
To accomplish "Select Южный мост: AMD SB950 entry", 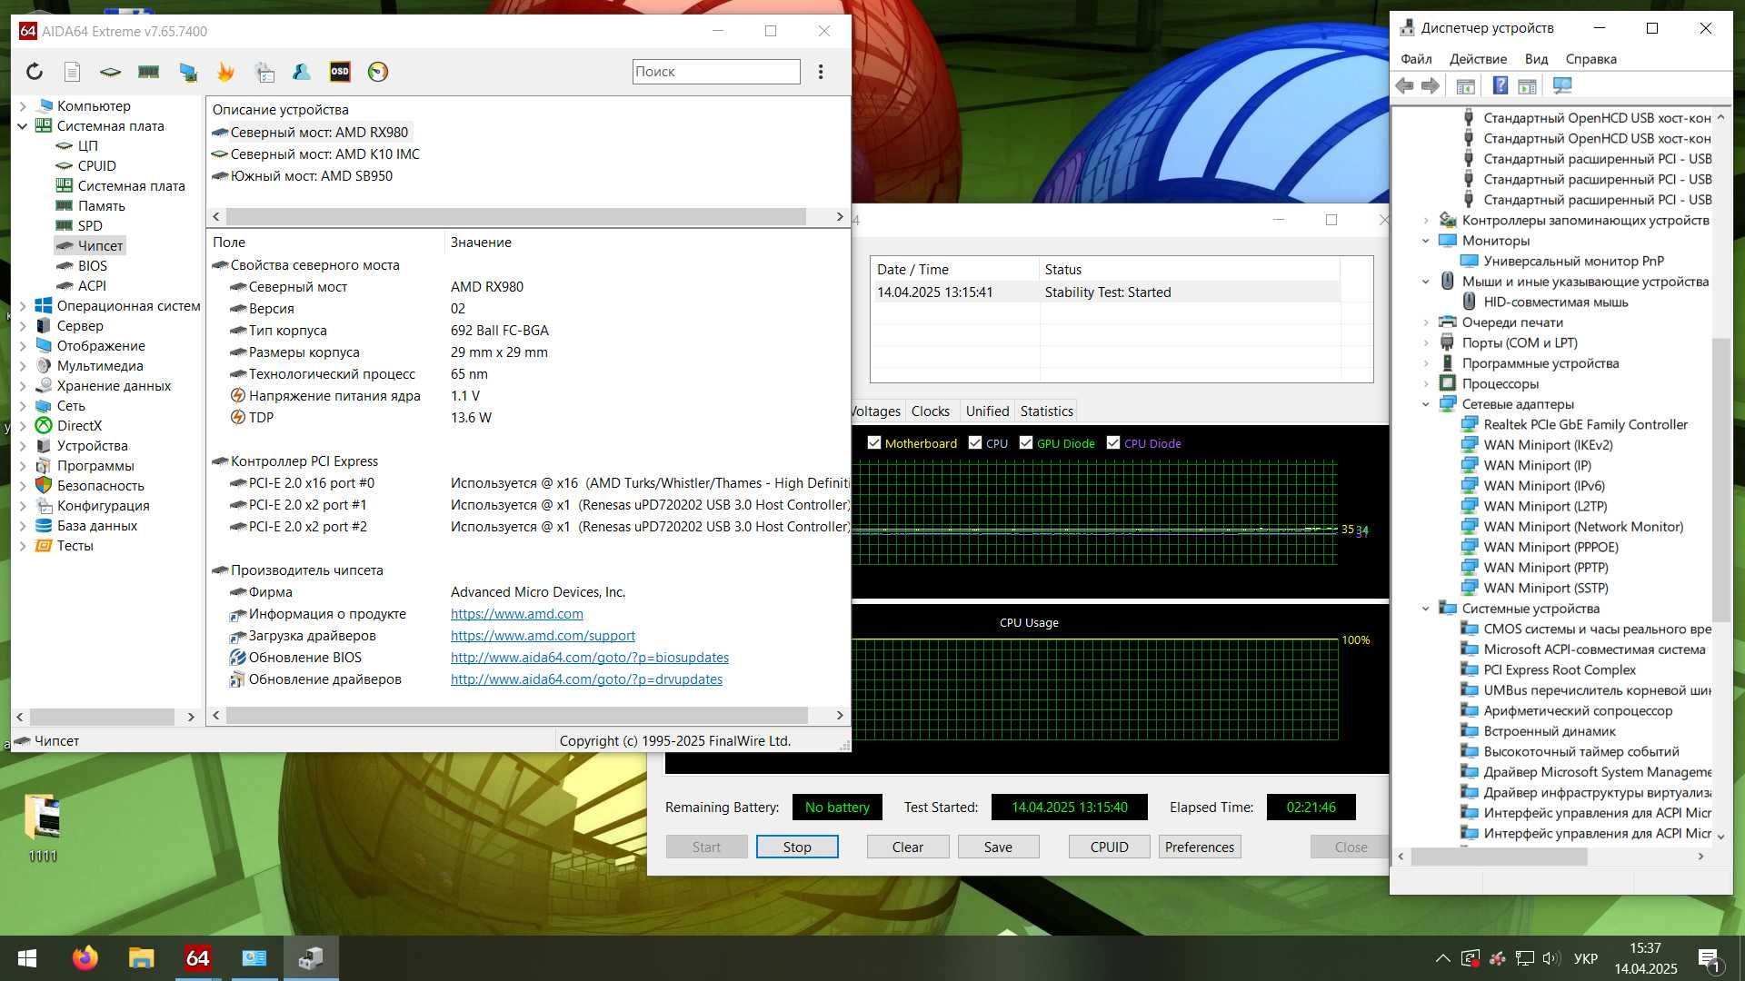I will [311, 175].
